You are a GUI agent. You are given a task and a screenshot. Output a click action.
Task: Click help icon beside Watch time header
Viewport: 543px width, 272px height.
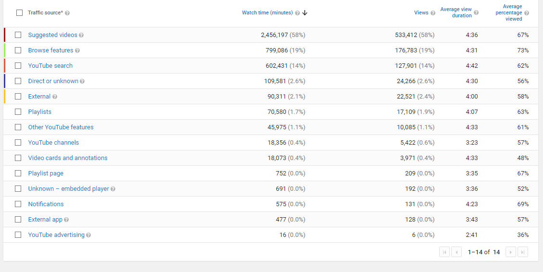pos(297,13)
